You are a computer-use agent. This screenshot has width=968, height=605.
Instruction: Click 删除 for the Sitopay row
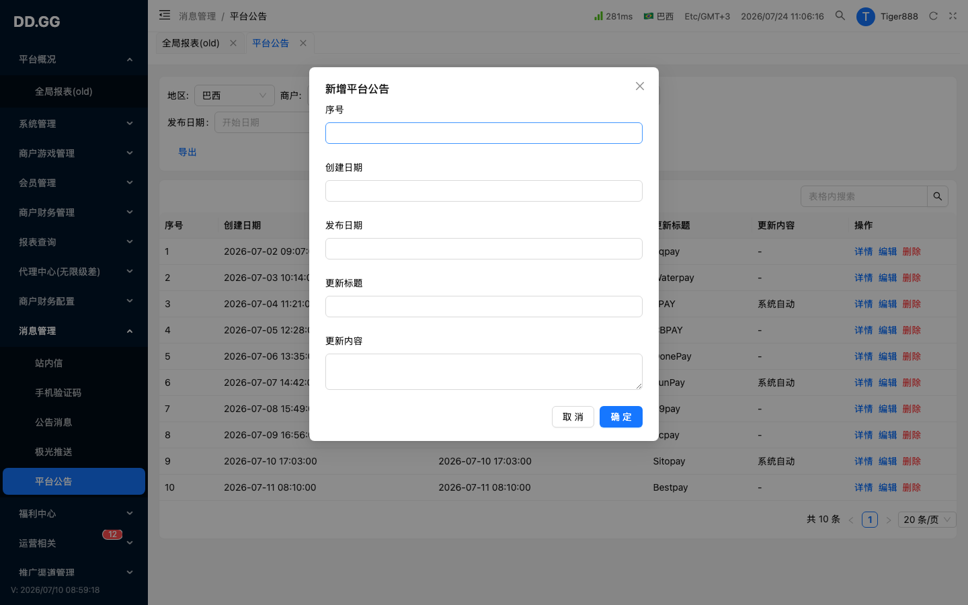tap(912, 461)
